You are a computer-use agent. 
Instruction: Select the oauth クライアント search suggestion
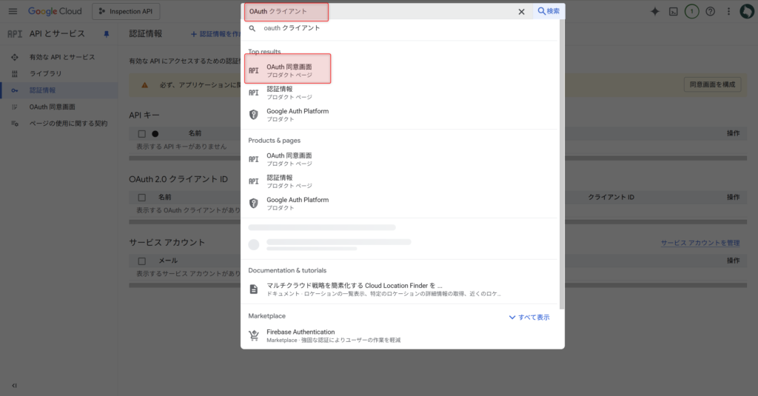click(292, 28)
